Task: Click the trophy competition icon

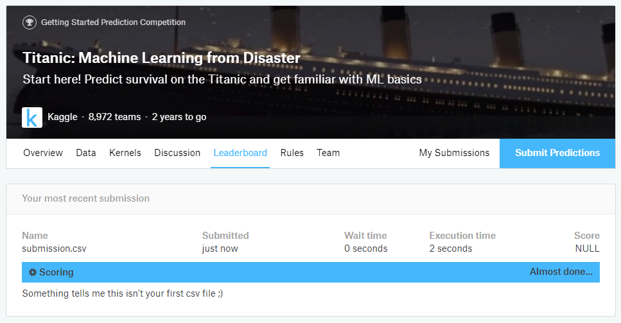Action: 30,22
